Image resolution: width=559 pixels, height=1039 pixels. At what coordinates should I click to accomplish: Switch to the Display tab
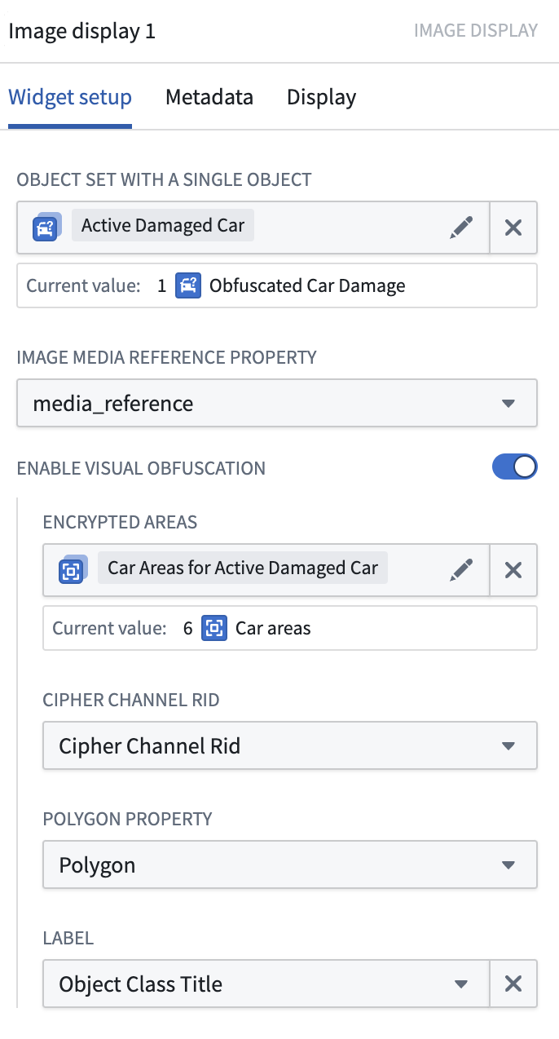(x=321, y=97)
